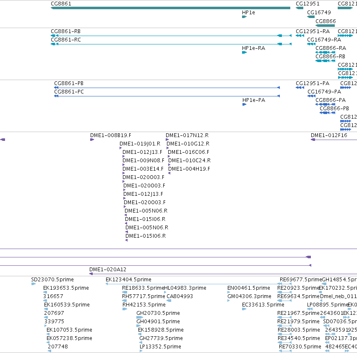Click the CG8866-PB protein label

coord(334,108)
